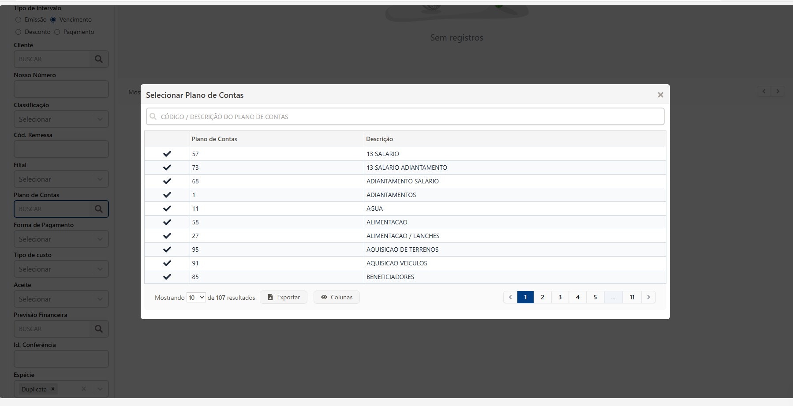Click the search icon inside the modal search bar
The image size is (793, 406).
[x=153, y=116]
